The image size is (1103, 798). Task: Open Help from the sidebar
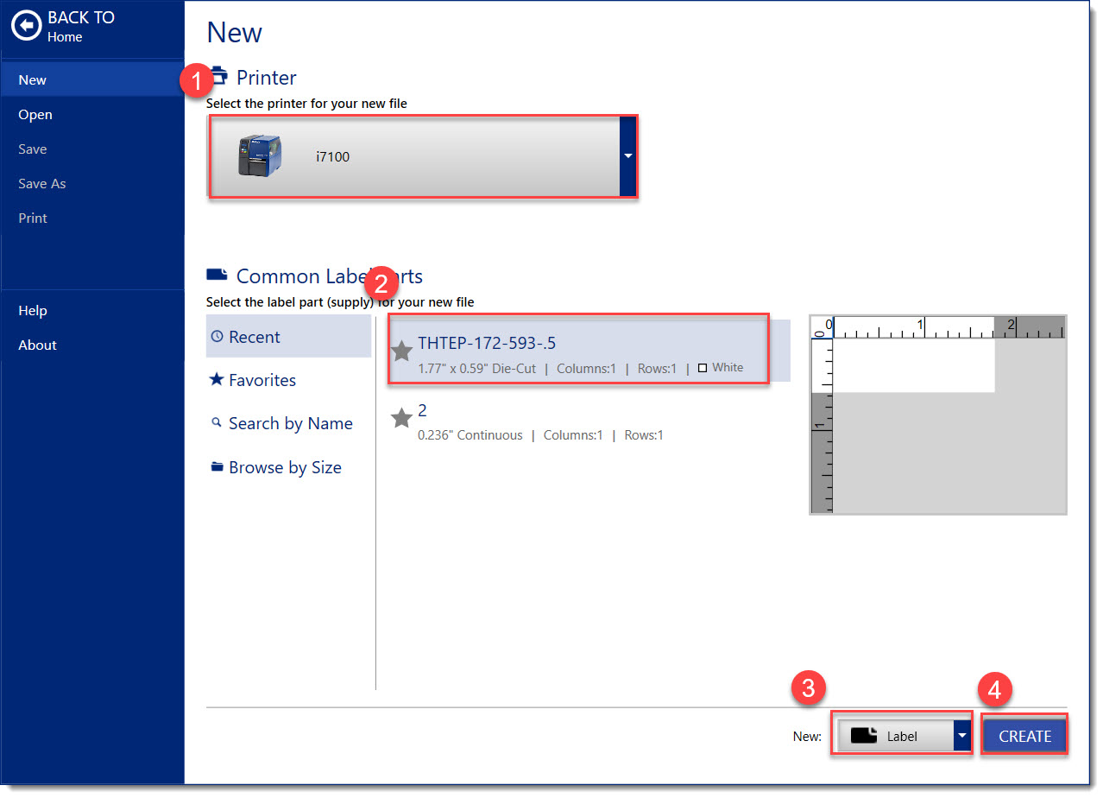click(33, 310)
